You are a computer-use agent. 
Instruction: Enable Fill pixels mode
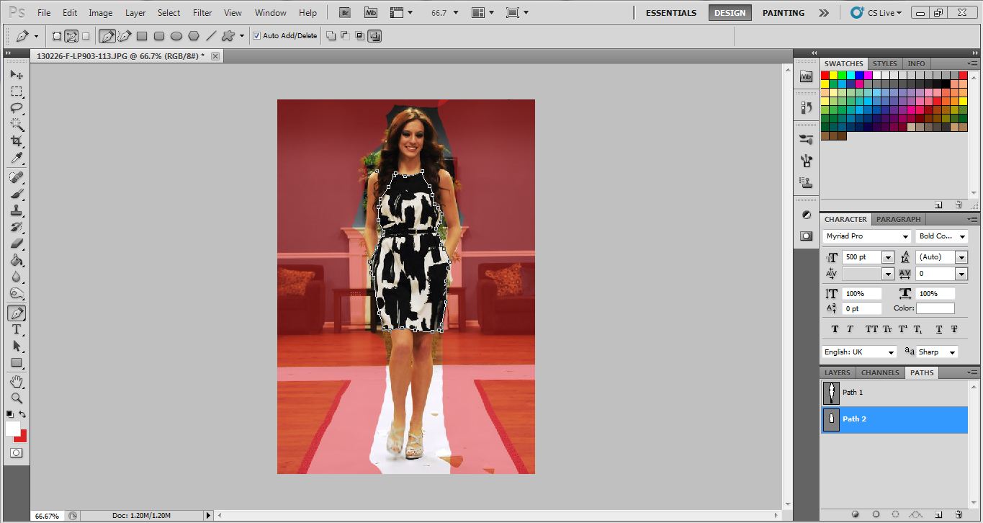pyautogui.click(x=86, y=35)
